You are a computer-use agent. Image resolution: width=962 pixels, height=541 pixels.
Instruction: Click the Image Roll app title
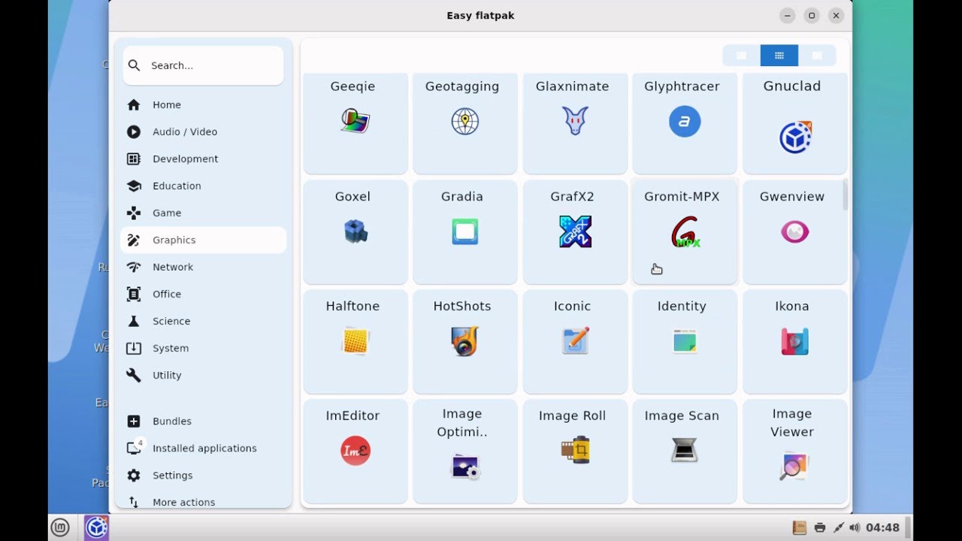[572, 416]
